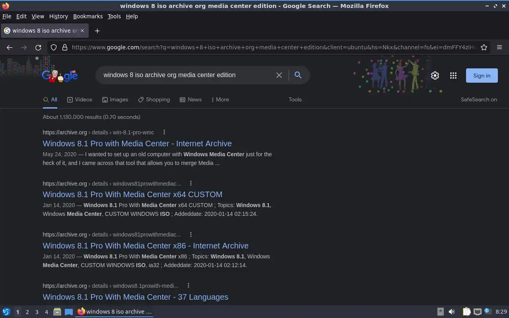The image size is (509, 318).
Task: Click the May 24, 2020 result snippet
Action: click(x=157, y=159)
